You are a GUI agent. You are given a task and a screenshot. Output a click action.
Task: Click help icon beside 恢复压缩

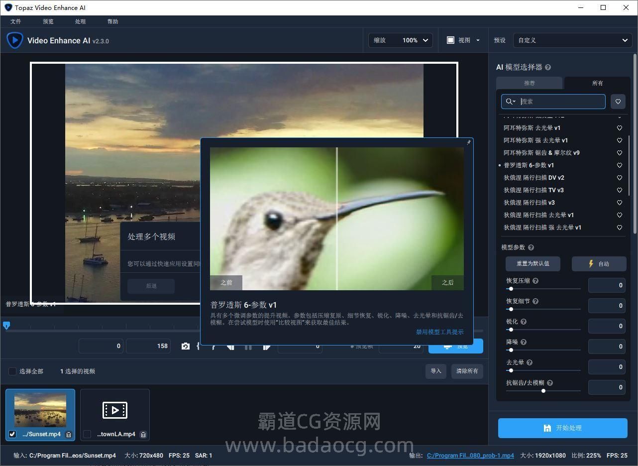[535, 281]
